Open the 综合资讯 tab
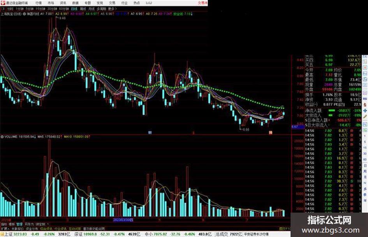The height and width of the screenshot is (237, 368). pyautogui.click(x=46, y=229)
